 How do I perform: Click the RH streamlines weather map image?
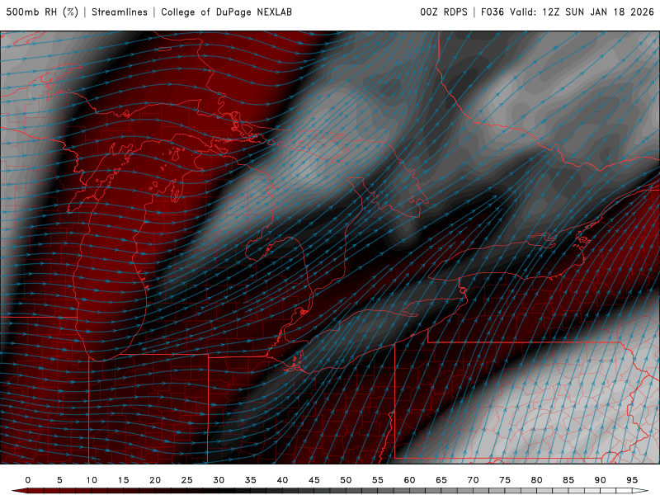330,247
